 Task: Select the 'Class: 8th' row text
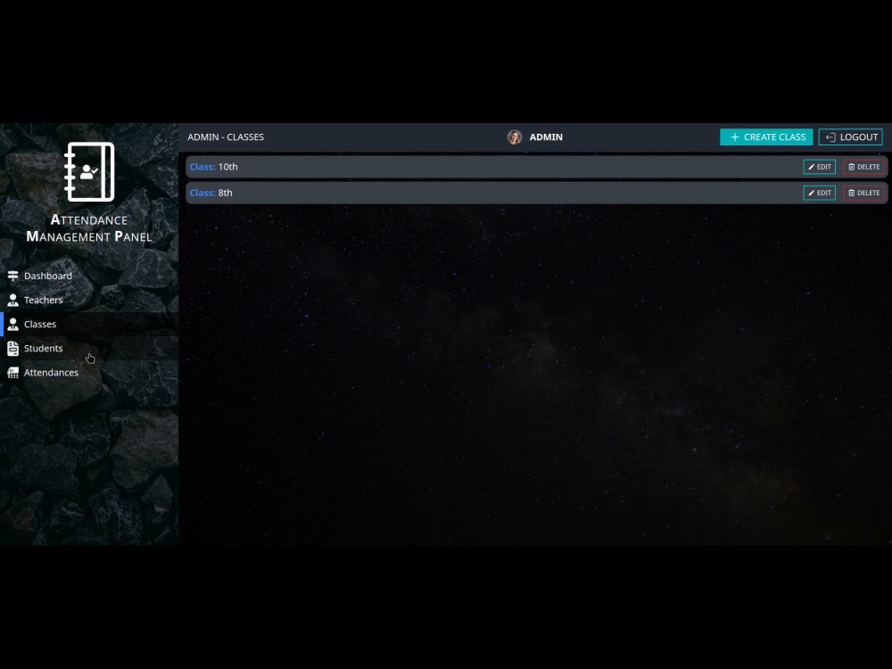pos(211,193)
